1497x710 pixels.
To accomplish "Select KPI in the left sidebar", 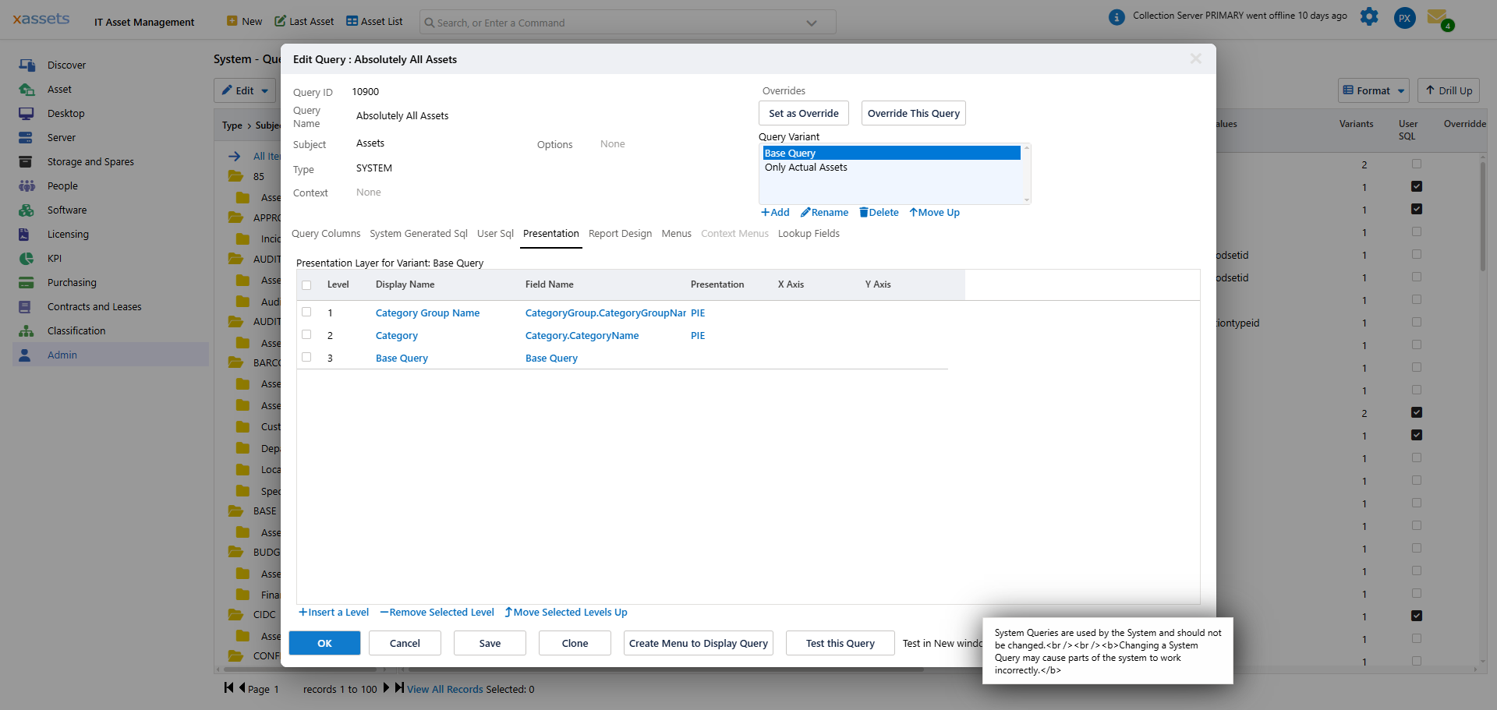I will 55,258.
